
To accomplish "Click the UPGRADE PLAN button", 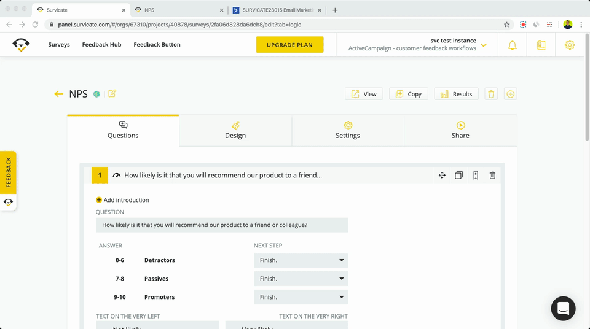I will (x=289, y=45).
